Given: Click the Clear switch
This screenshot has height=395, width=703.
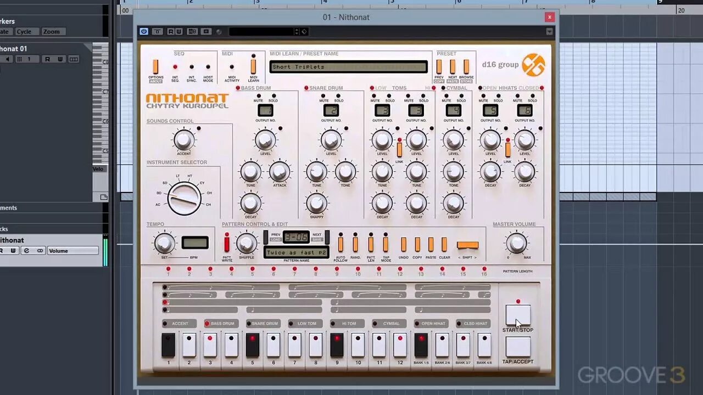Looking at the screenshot, I should pos(444,244).
